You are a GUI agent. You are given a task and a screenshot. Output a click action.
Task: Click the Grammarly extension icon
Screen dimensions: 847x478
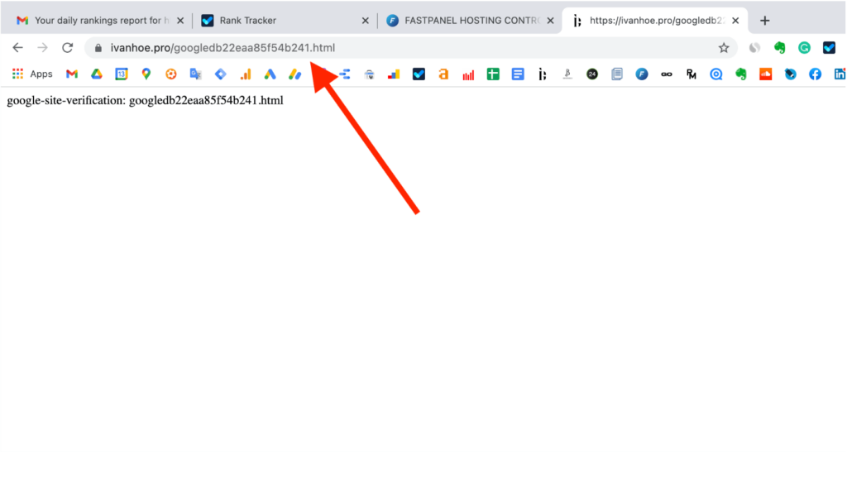pyautogui.click(x=804, y=47)
